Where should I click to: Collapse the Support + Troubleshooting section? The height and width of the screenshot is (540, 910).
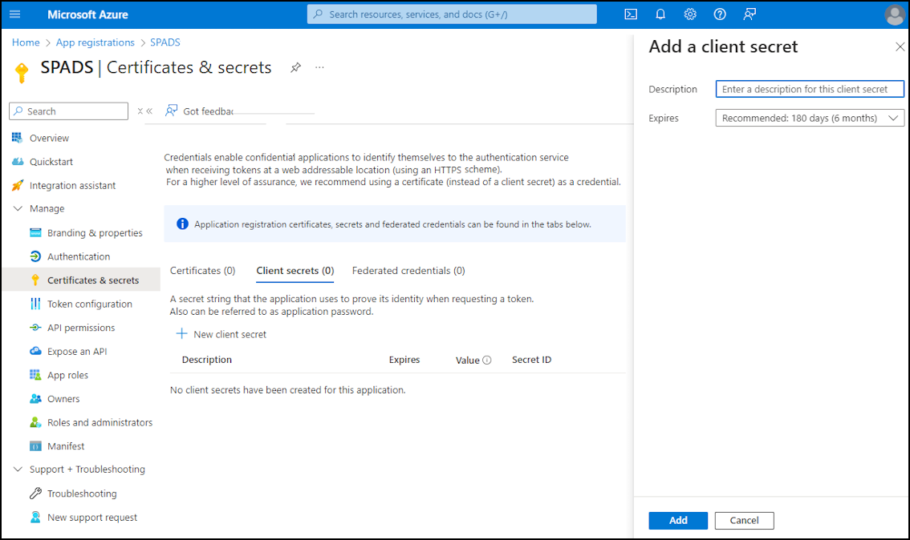point(18,469)
